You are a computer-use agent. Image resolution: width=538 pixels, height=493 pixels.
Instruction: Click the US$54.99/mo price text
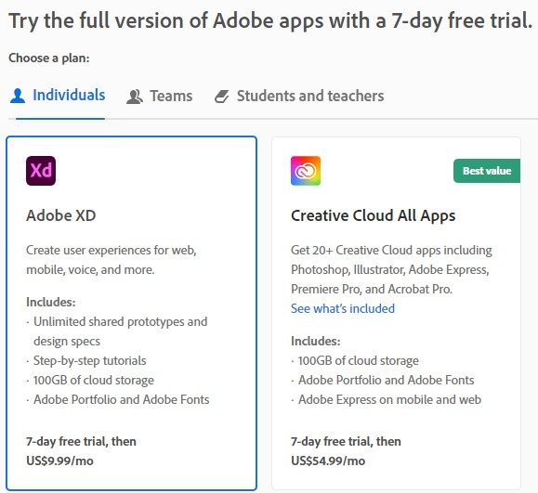point(328,461)
